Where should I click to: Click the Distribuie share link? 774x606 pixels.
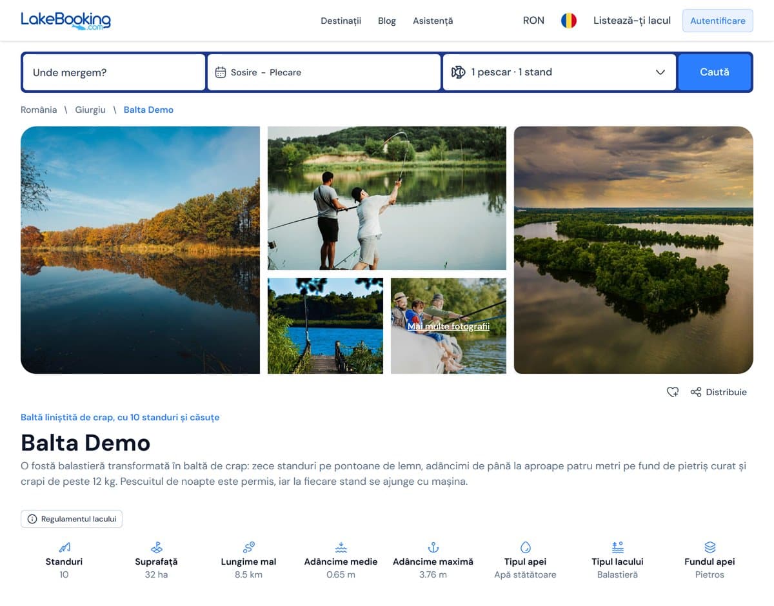(x=726, y=392)
